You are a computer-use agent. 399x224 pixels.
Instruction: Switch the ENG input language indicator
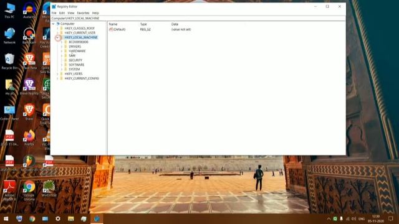pyautogui.click(x=362, y=218)
